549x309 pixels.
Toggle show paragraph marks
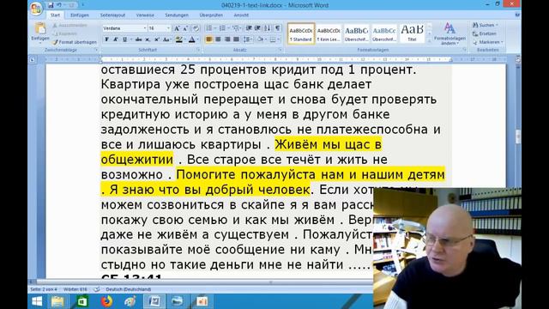pyautogui.click(x=277, y=28)
